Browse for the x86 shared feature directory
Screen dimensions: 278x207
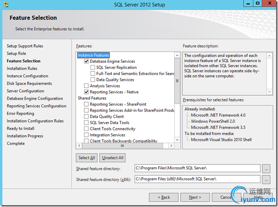[x=267, y=180]
